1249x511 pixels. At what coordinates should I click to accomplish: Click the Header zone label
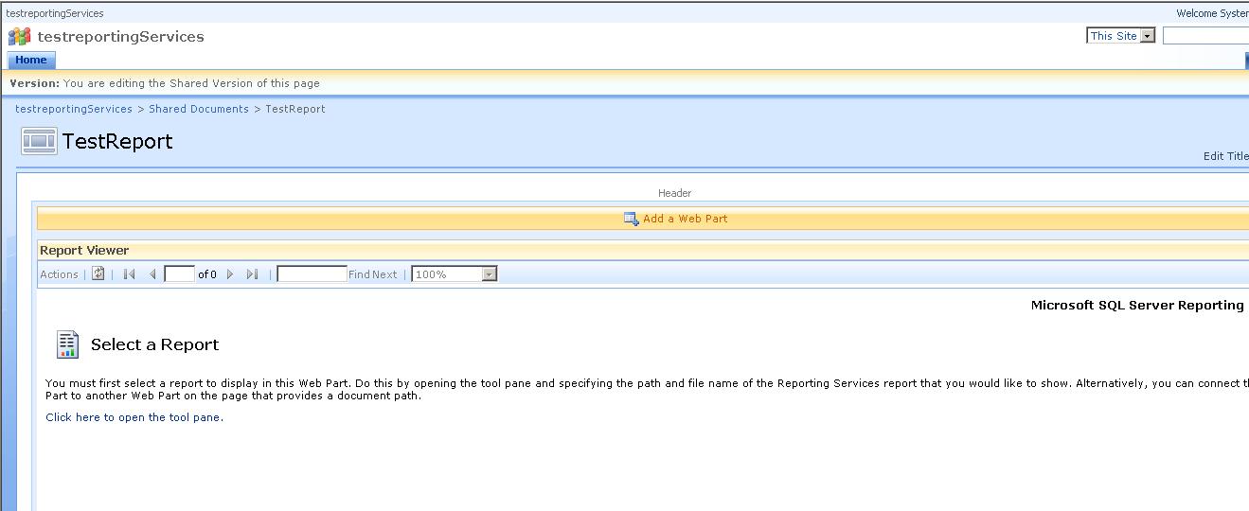[675, 193]
